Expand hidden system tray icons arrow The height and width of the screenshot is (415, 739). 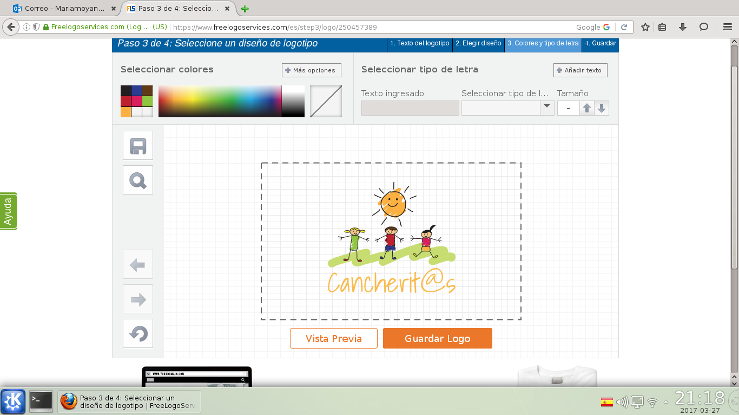[666, 403]
